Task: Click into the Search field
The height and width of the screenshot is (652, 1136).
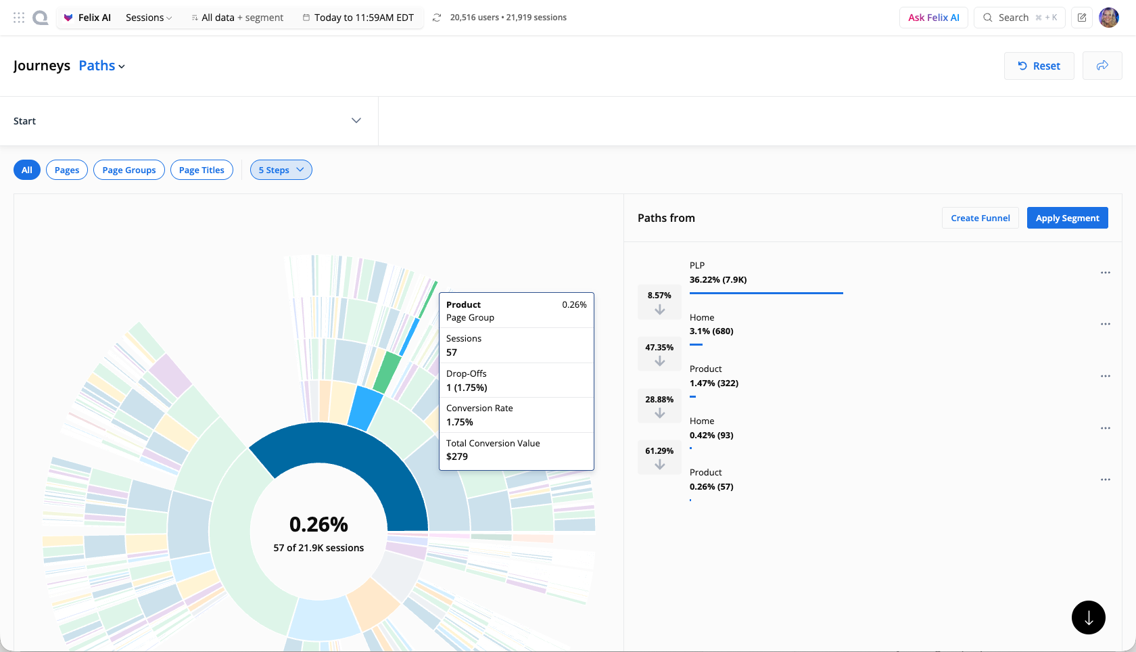Action: pyautogui.click(x=1020, y=18)
